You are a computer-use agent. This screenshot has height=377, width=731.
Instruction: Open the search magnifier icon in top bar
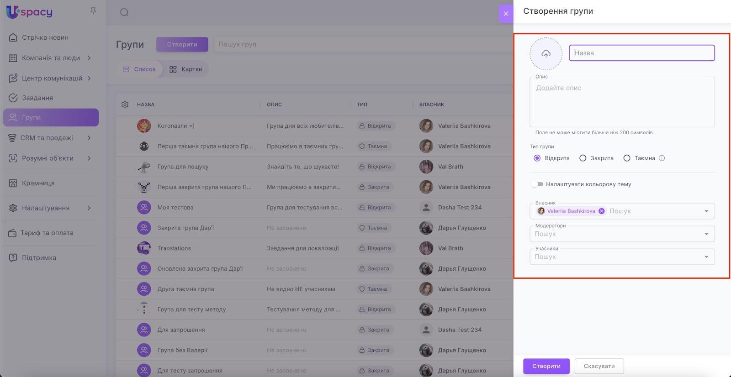124,12
